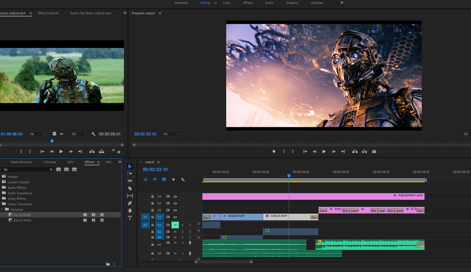
Task: Open Source monitor button editor plus
Action: pos(119,152)
